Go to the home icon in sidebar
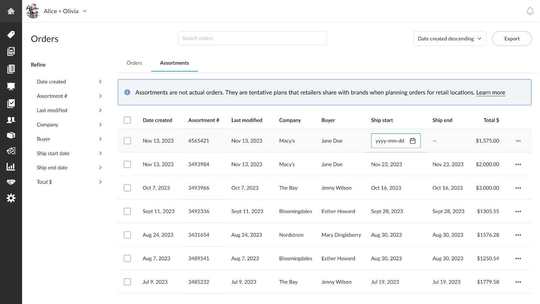Image resolution: width=540 pixels, height=304 pixels. pyautogui.click(x=11, y=11)
